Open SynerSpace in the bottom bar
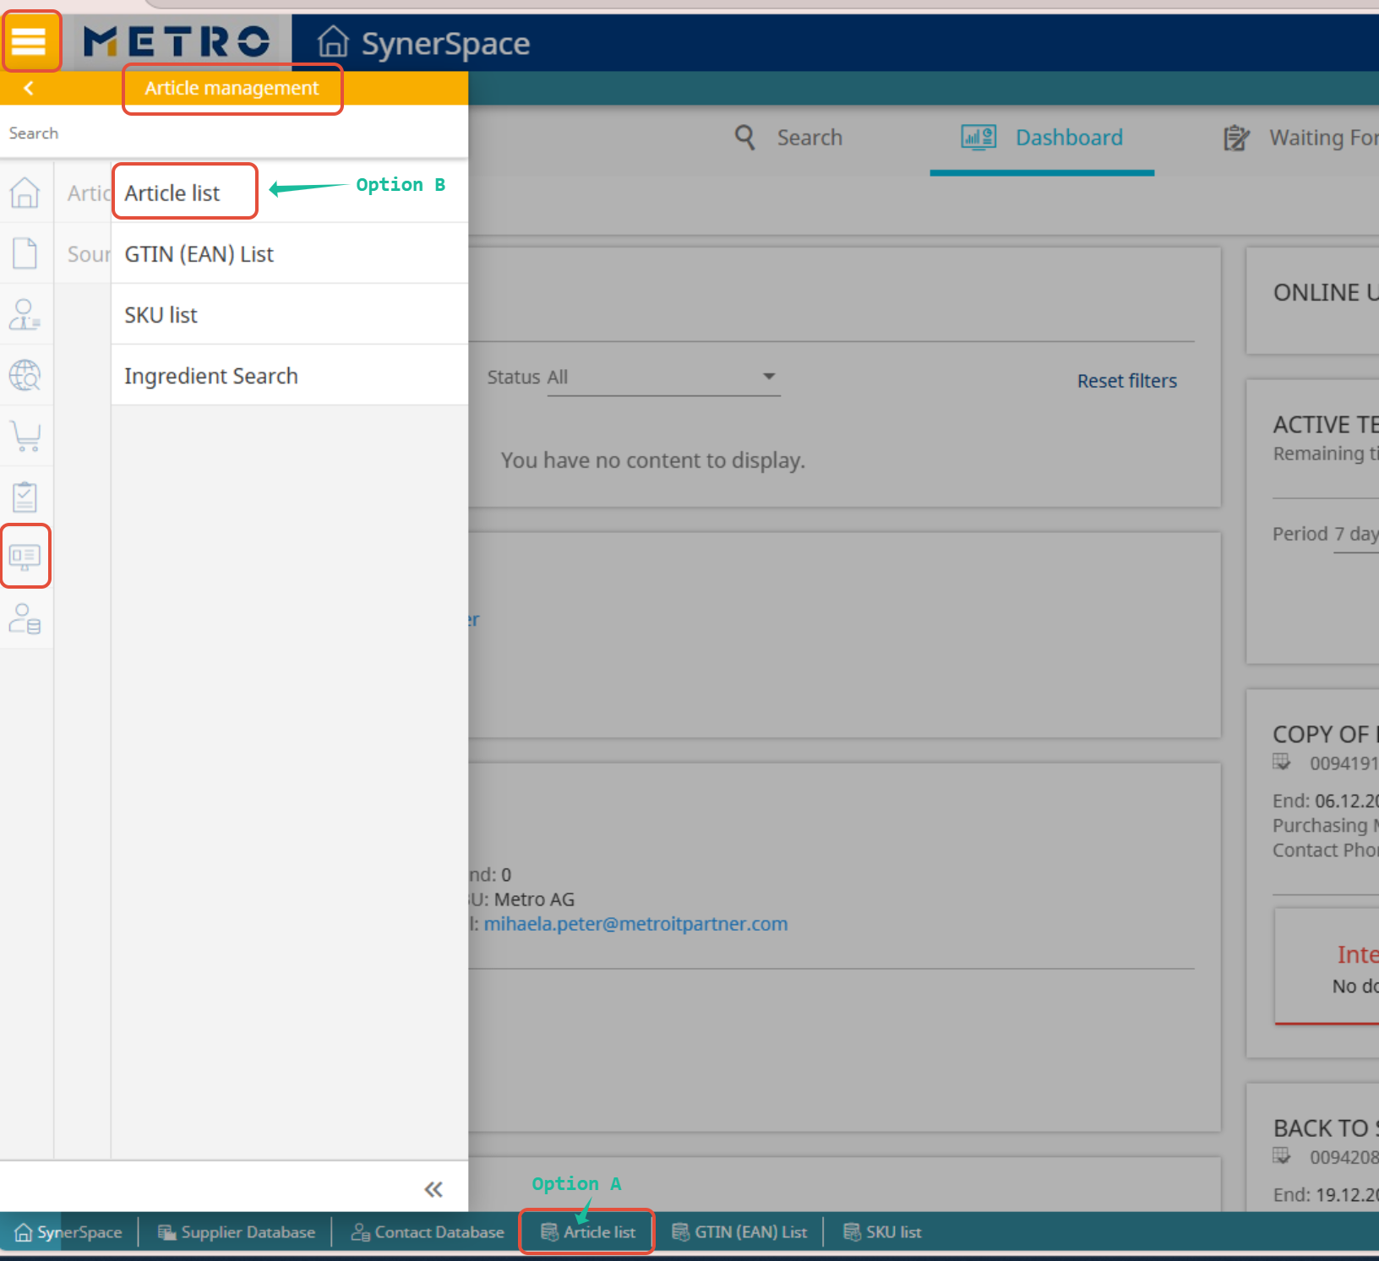The width and height of the screenshot is (1379, 1261). (69, 1232)
